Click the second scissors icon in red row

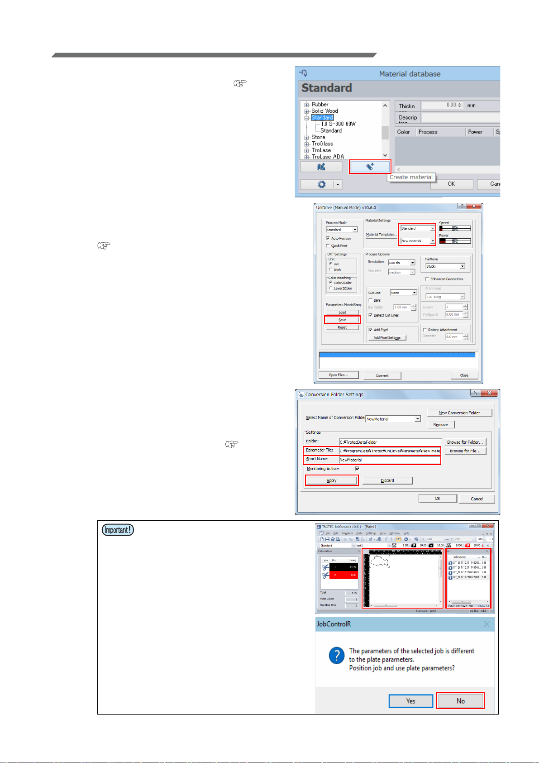(325, 576)
